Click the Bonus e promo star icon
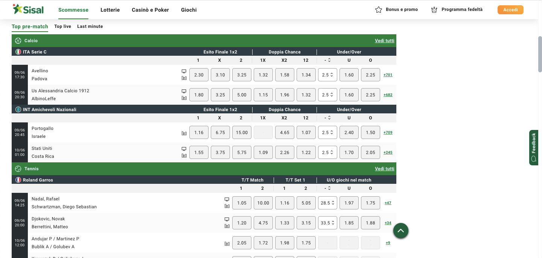The image size is (542, 258). pyautogui.click(x=379, y=10)
